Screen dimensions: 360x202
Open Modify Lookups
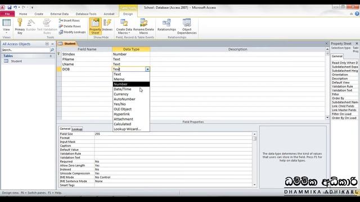[x=72, y=32]
